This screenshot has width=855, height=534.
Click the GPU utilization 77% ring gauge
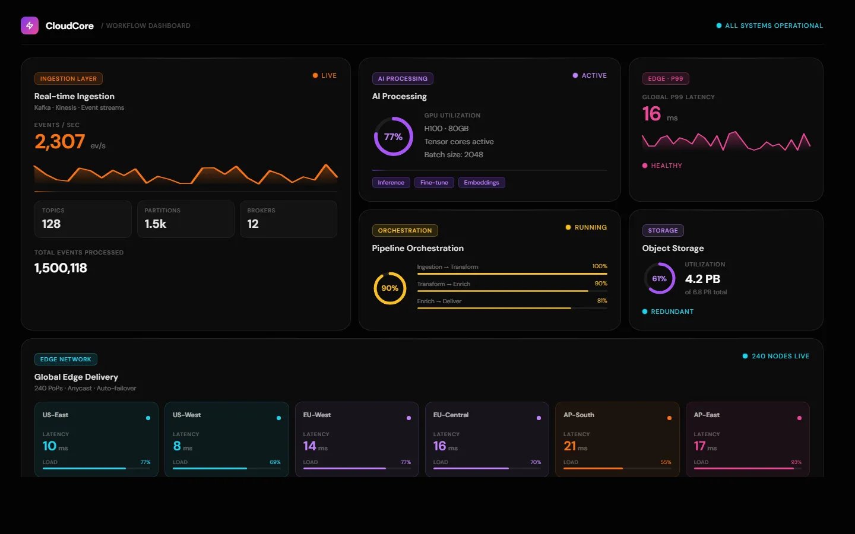tap(393, 136)
